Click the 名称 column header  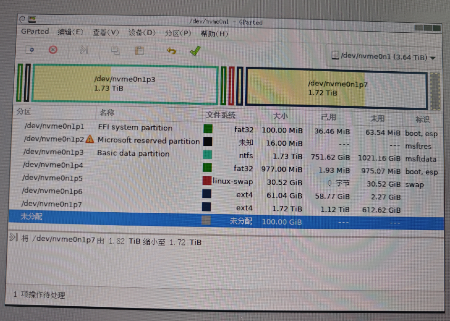[x=107, y=113]
